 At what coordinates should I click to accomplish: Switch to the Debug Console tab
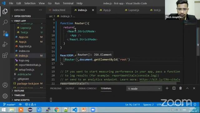coord(87,89)
